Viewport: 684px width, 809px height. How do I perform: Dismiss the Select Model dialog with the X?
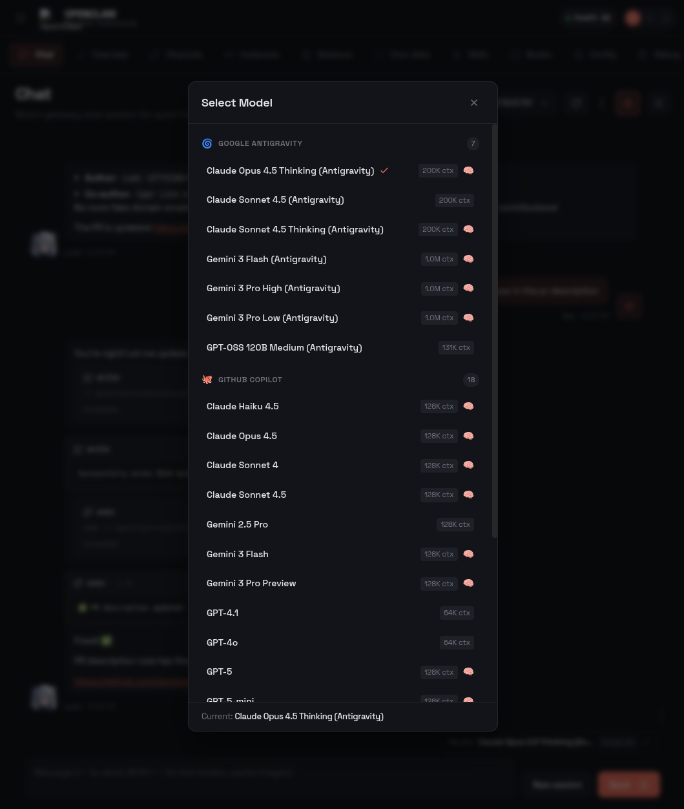click(474, 103)
